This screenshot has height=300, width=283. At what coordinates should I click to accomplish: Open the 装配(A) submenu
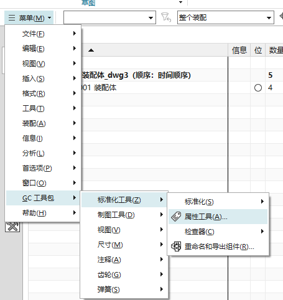coord(43,123)
